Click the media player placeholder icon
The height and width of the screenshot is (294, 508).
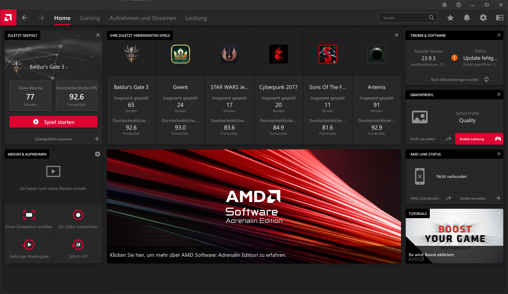coord(53,171)
